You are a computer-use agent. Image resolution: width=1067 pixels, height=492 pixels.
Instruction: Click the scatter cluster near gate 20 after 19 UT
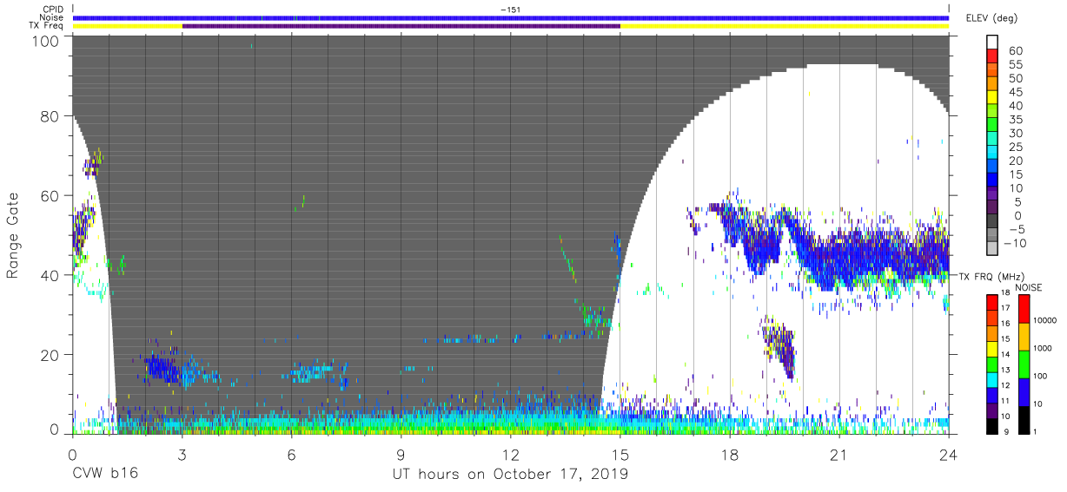pos(779,347)
